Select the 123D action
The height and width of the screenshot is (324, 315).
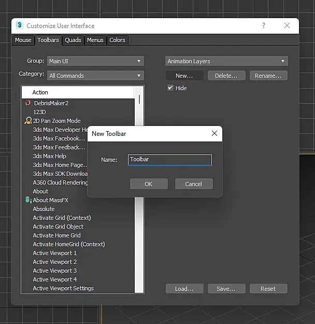[40, 112]
